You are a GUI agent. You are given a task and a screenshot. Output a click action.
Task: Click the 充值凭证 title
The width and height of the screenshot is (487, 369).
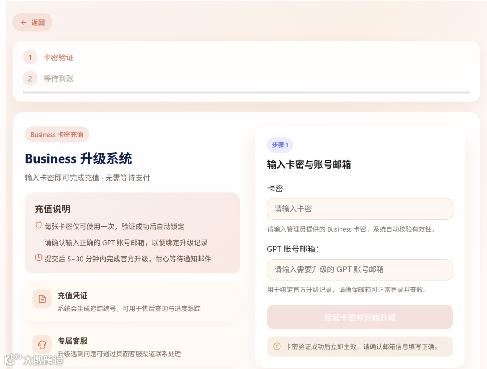72,296
